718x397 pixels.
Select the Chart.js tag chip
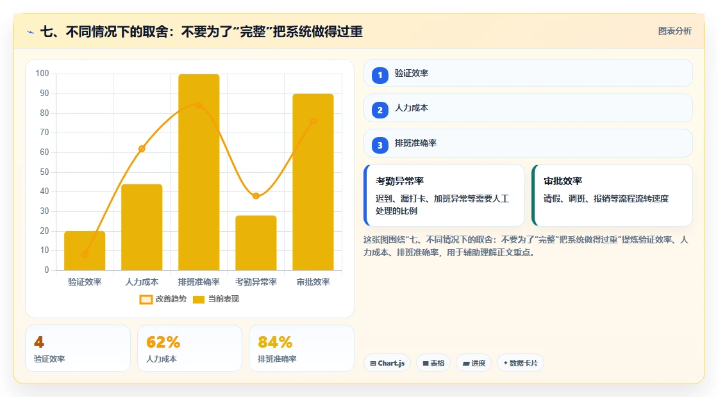click(x=387, y=363)
